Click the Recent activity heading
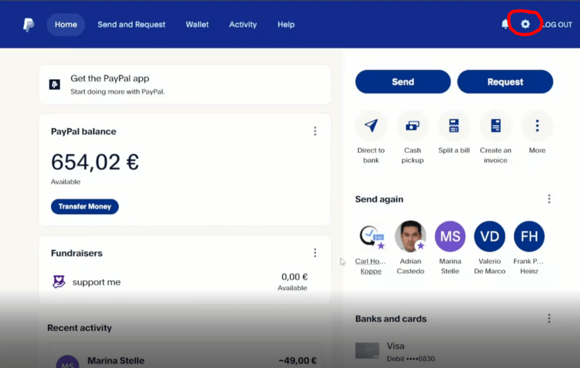The height and width of the screenshot is (368, 580). pos(80,328)
